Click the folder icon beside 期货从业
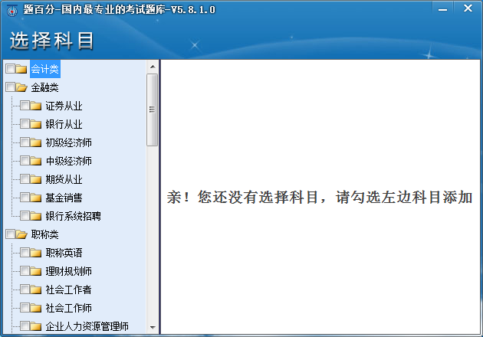The height and width of the screenshot is (337, 483). (36, 179)
